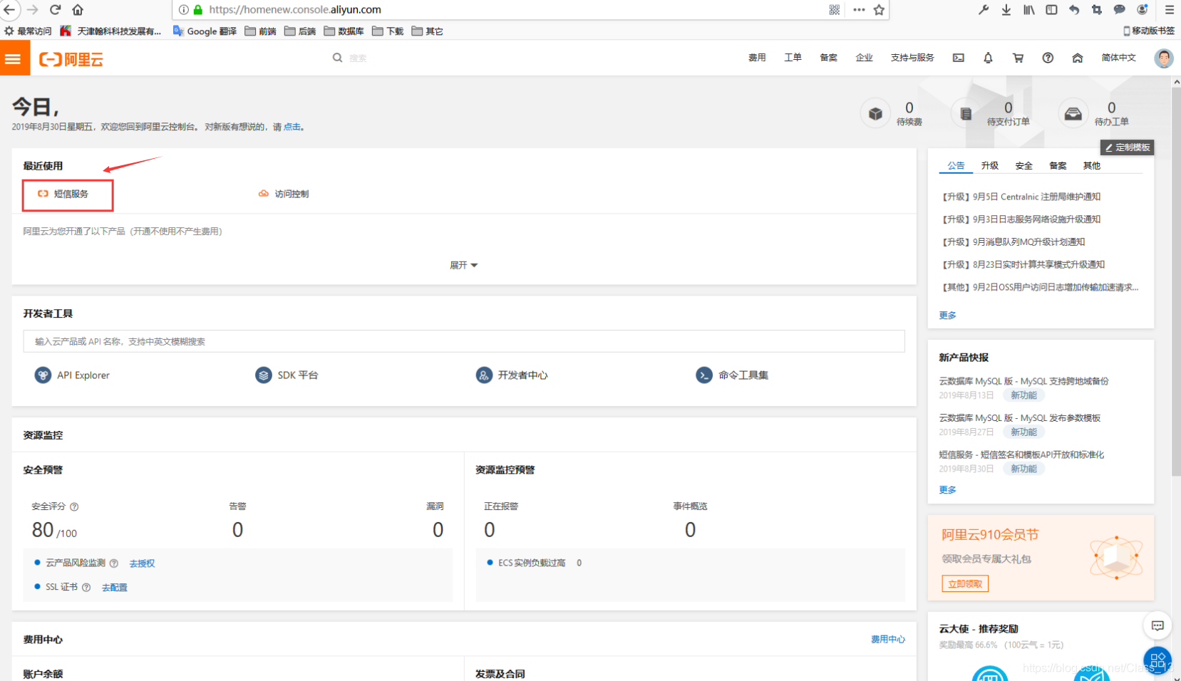Click the SSL 证书 help icon
1181x681 pixels.
86,588
